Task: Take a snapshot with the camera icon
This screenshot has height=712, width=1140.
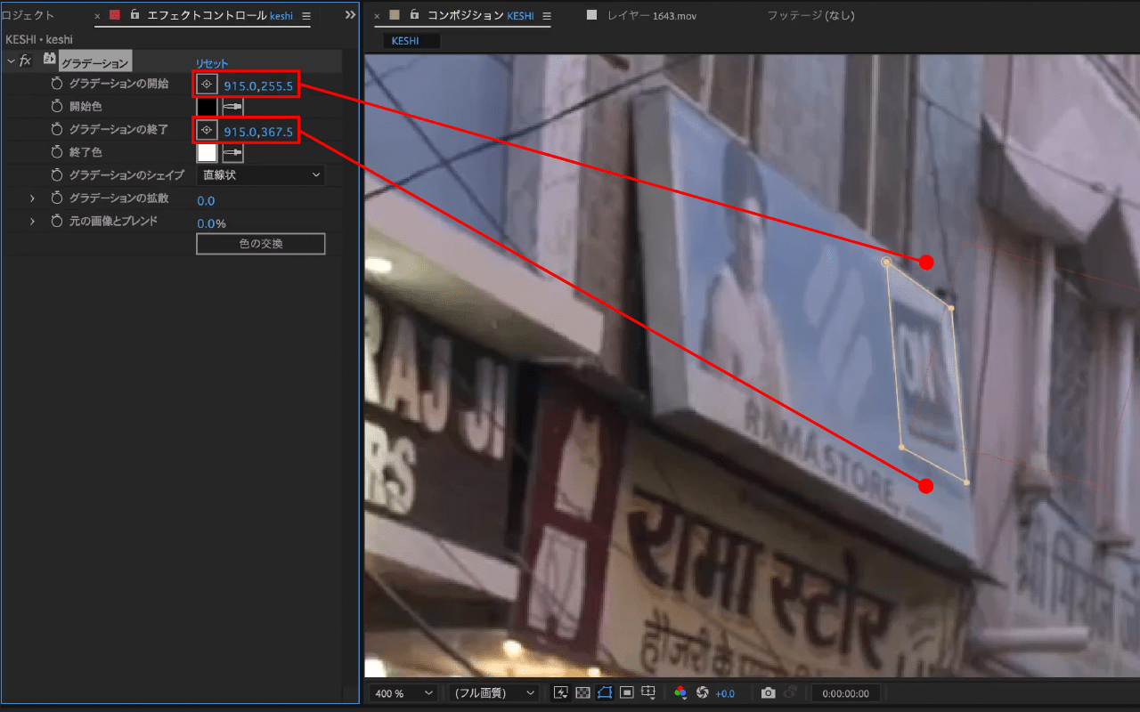Action: click(x=768, y=692)
